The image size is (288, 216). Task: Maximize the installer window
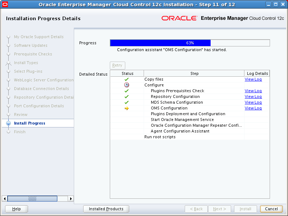click(x=276, y=4)
